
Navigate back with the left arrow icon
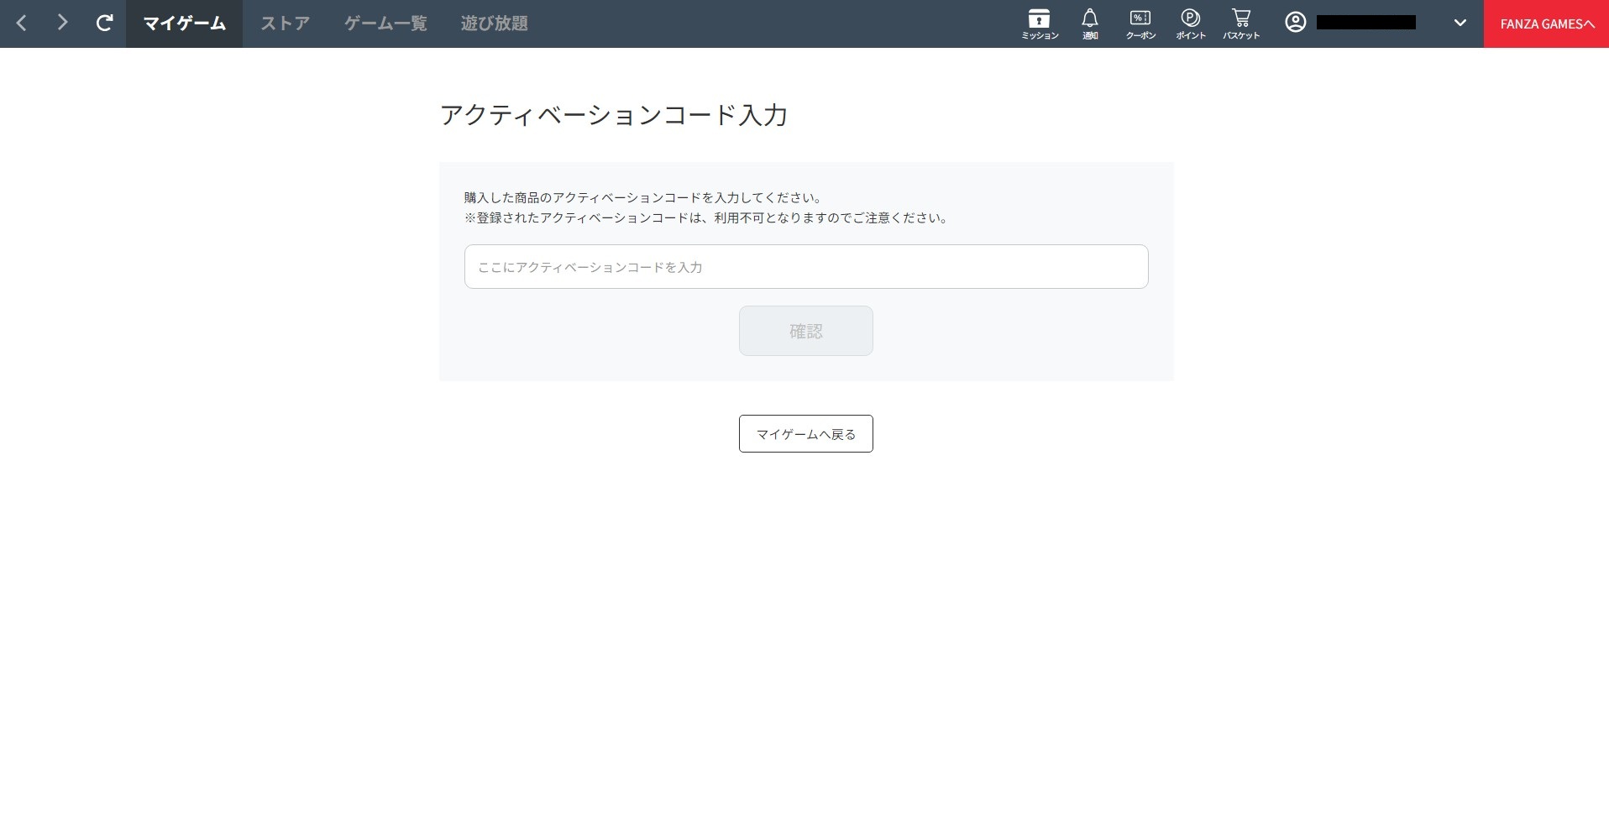tap(21, 23)
